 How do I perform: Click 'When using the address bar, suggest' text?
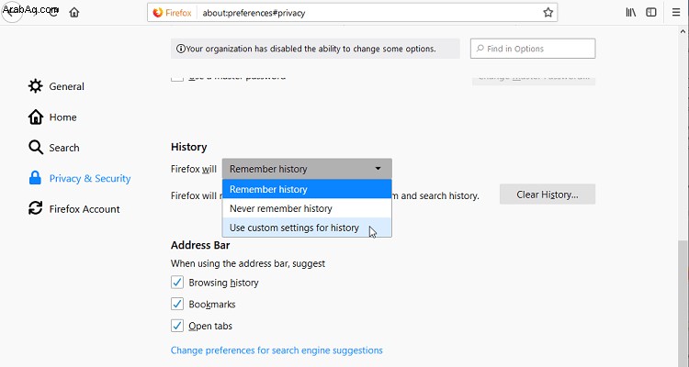248,264
